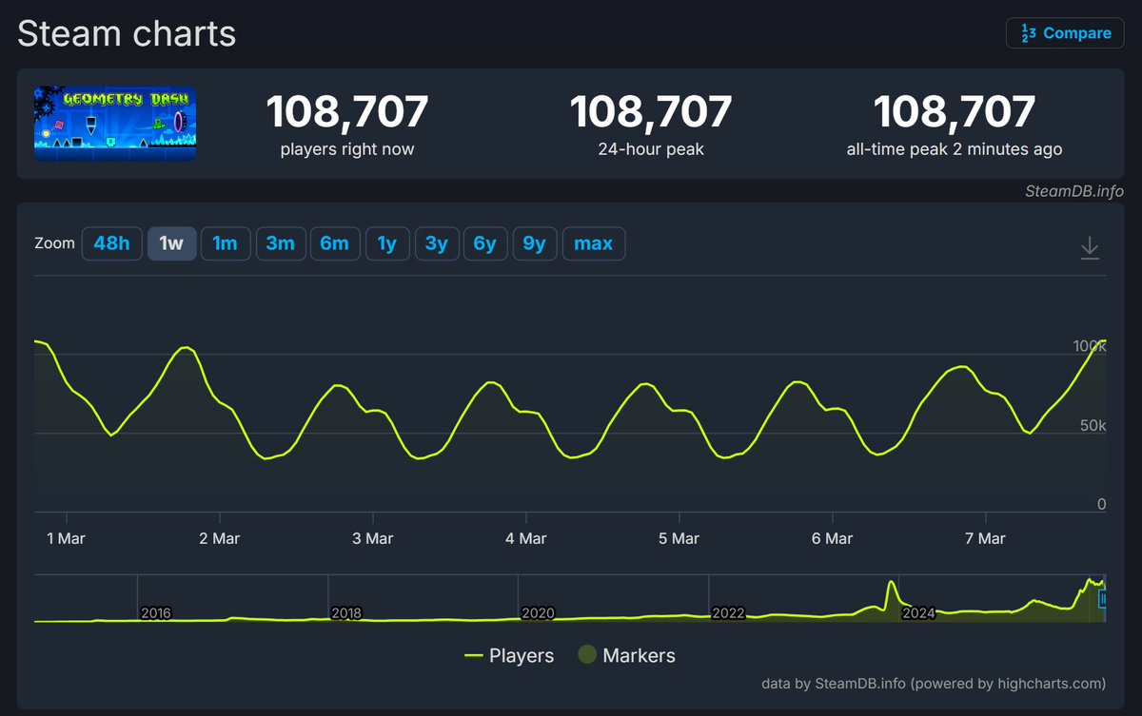The width and height of the screenshot is (1142, 716).
Task: Click the Steam charts heading
Action: coord(127,33)
